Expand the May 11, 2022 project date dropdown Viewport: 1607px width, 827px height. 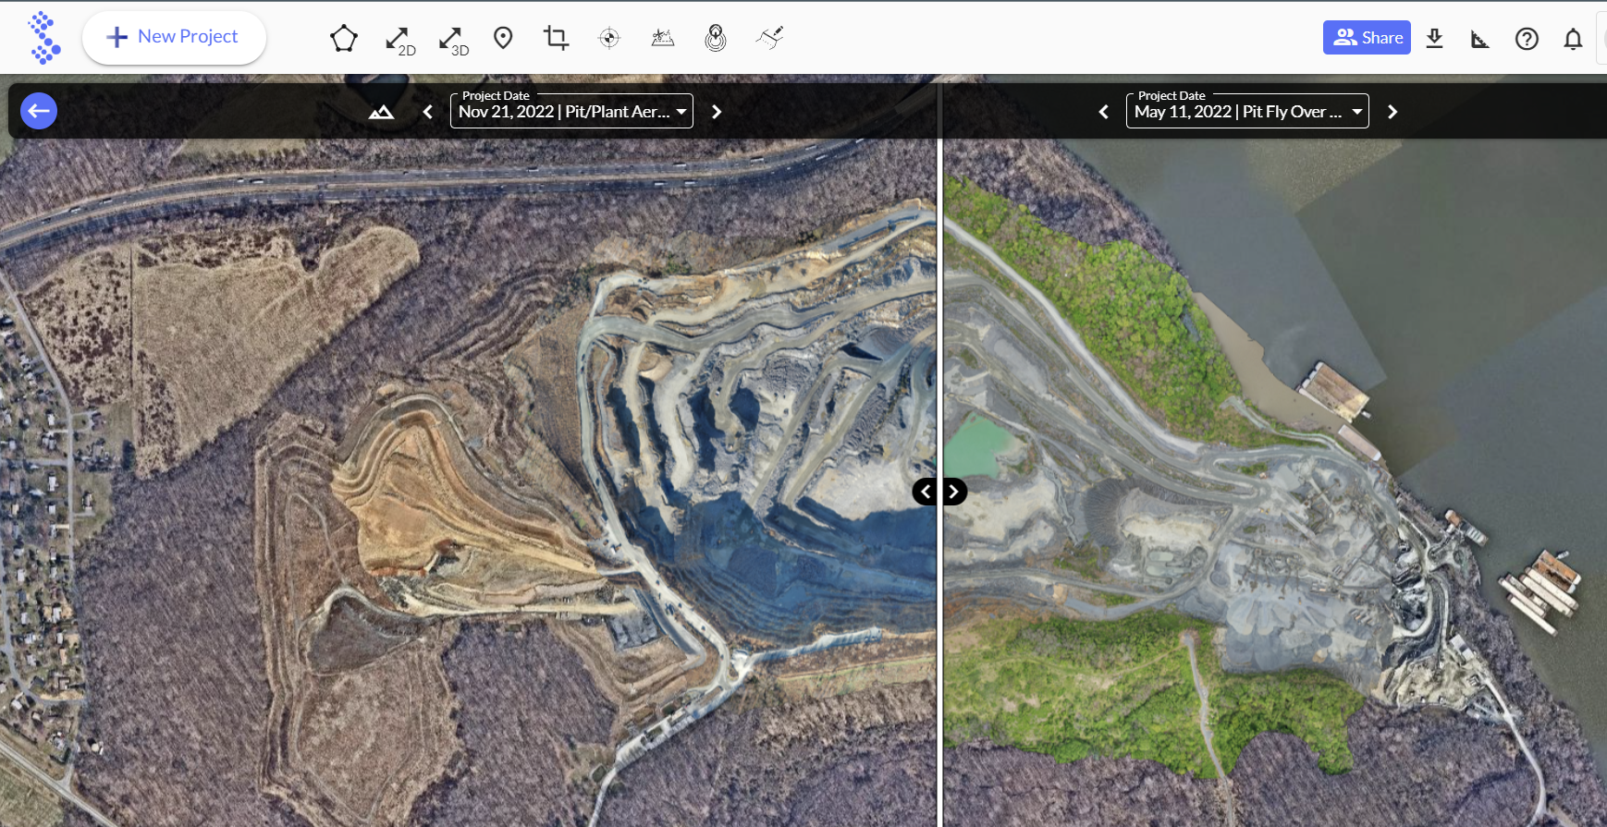tap(1246, 112)
